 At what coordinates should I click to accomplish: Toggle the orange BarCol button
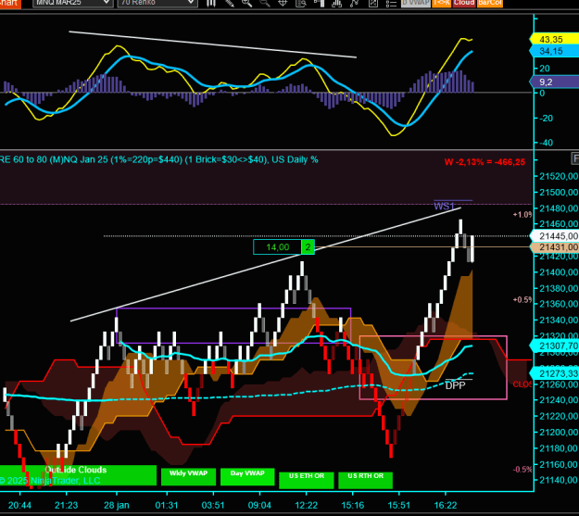[x=490, y=3]
